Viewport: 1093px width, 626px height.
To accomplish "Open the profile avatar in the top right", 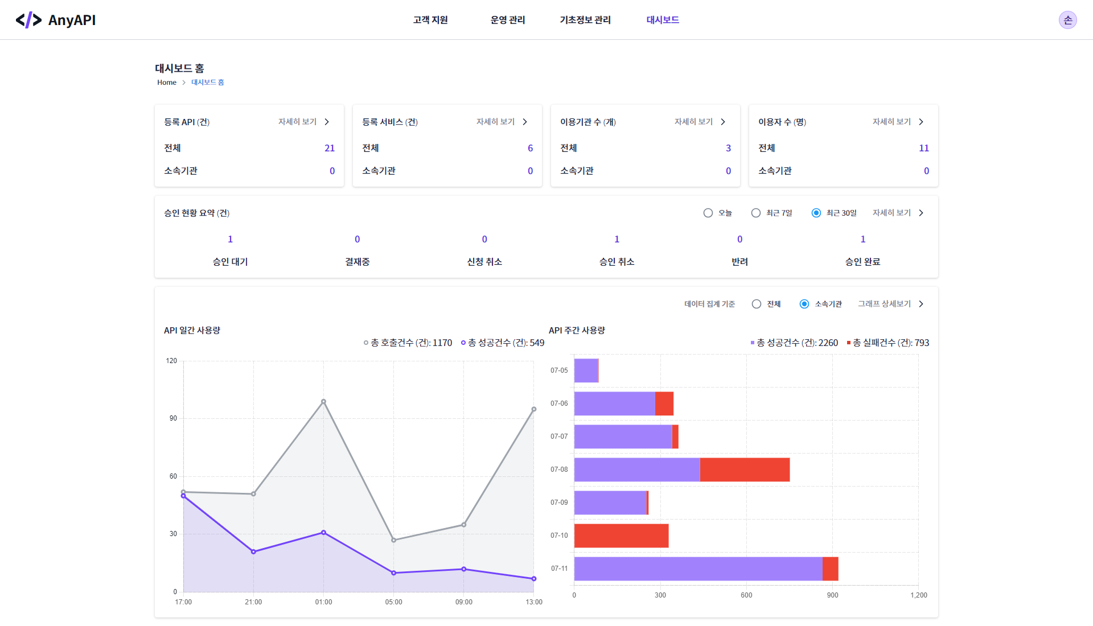I will pos(1068,19).
